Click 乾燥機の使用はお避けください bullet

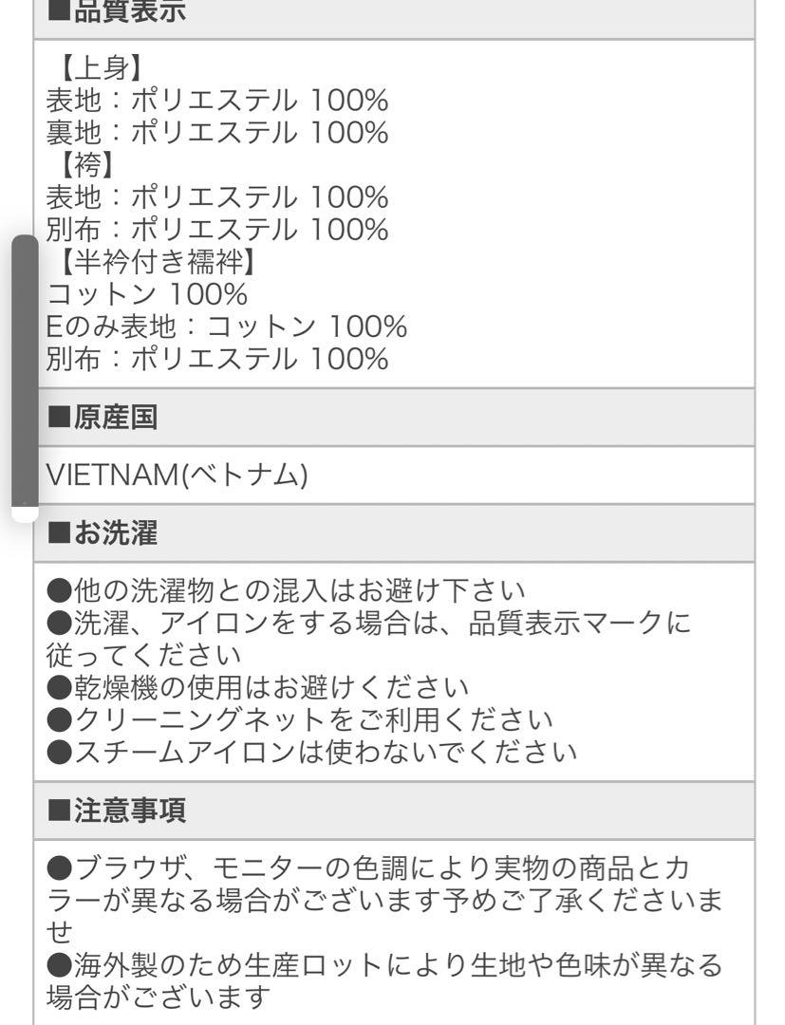pyautogui.click(x=258, y=687)
